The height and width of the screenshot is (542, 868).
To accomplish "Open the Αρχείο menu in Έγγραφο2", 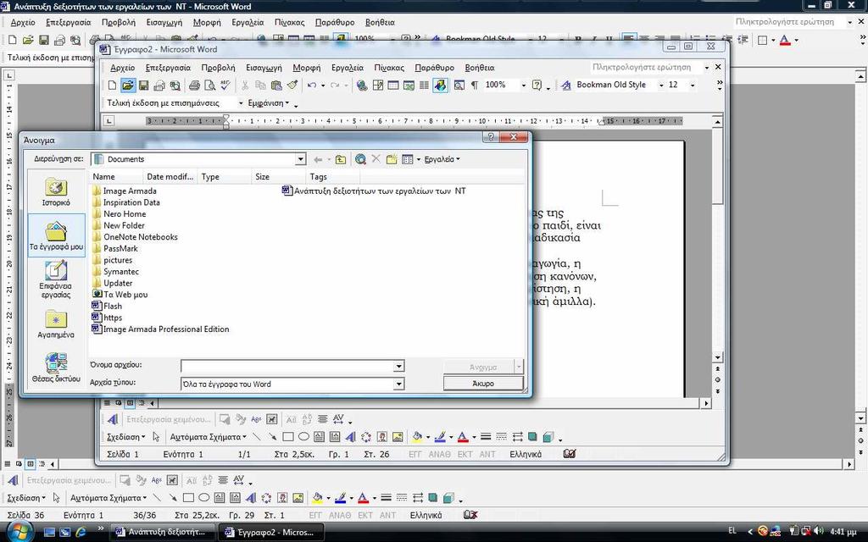I will tap(122, 68).
